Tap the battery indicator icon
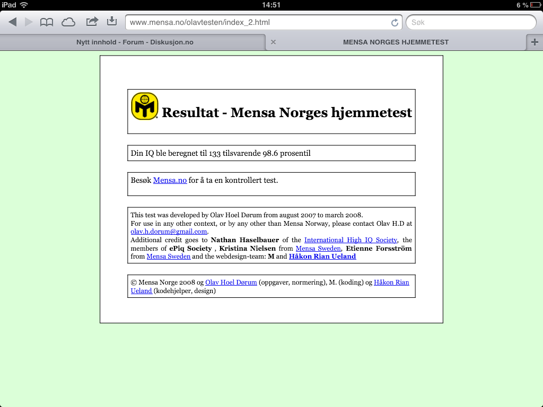This screenshot has width=543, height=407. point(536,5)
